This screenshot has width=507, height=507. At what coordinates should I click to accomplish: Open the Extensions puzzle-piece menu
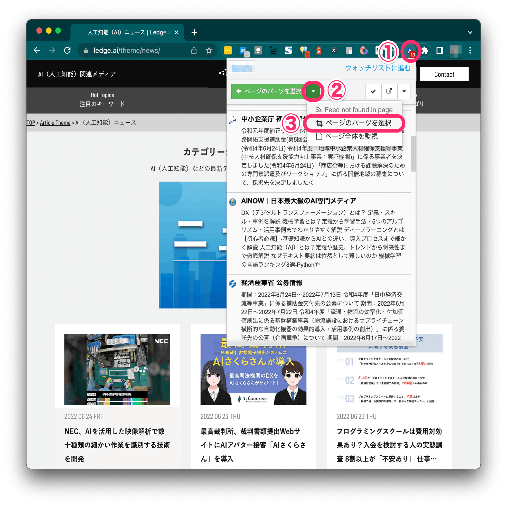click(x=425, y=50)
